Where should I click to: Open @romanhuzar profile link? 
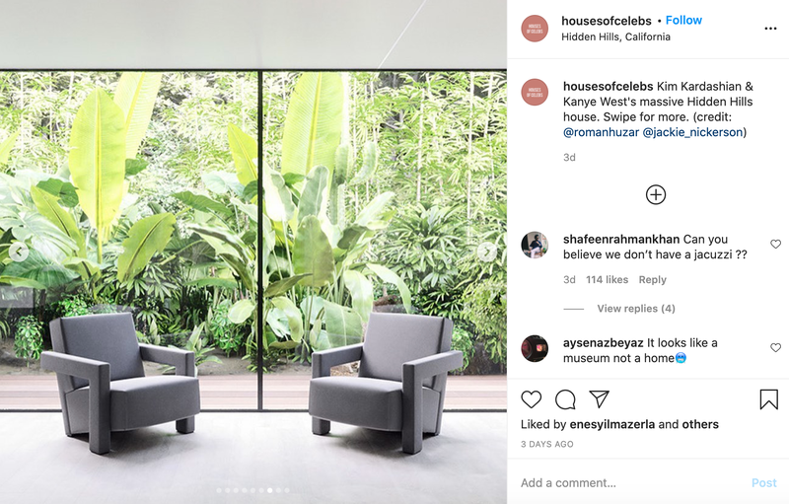(601, 132)
